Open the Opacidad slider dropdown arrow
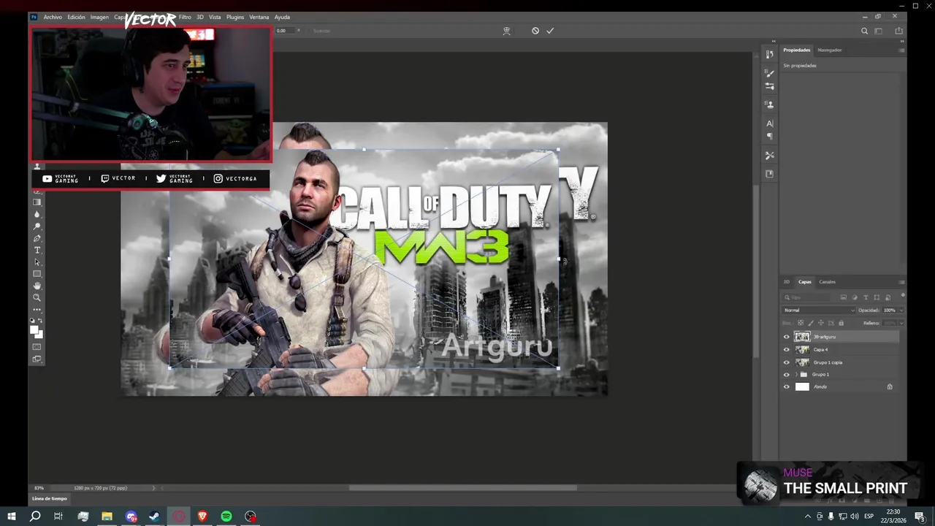 pyautogui.click(x=901, y=310)
